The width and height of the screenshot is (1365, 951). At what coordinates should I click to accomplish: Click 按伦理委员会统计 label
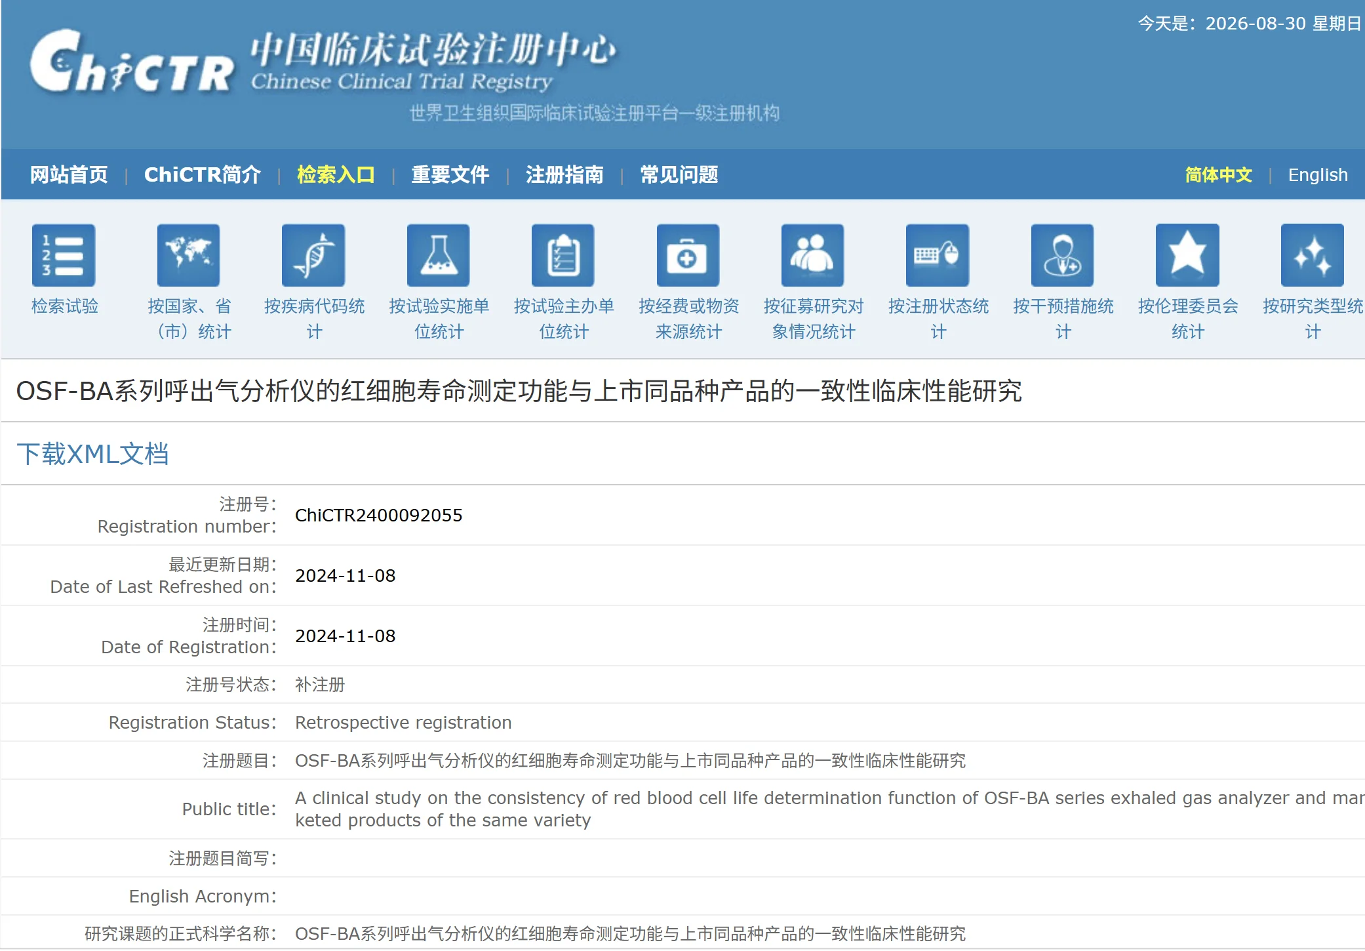[x=1188, y=319]
